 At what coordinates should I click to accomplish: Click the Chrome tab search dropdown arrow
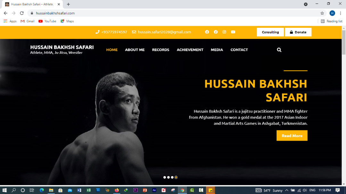click(306, 4)
